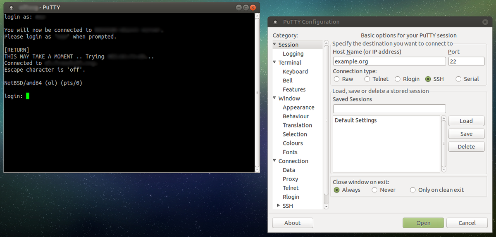Cancel the PuTTY Configuration dialog

(467, 223)
